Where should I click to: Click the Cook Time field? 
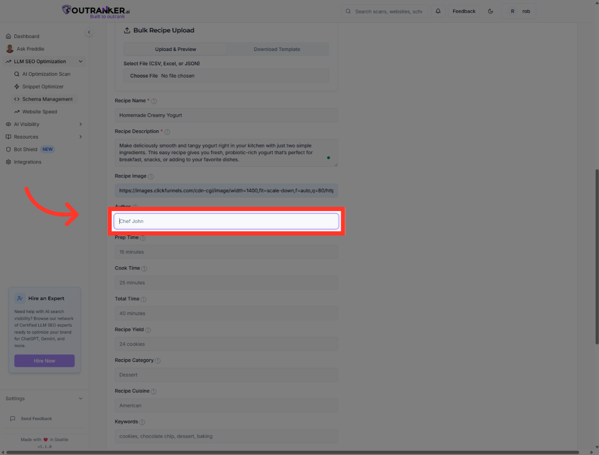pyautogui.click(x=226, y=283)
